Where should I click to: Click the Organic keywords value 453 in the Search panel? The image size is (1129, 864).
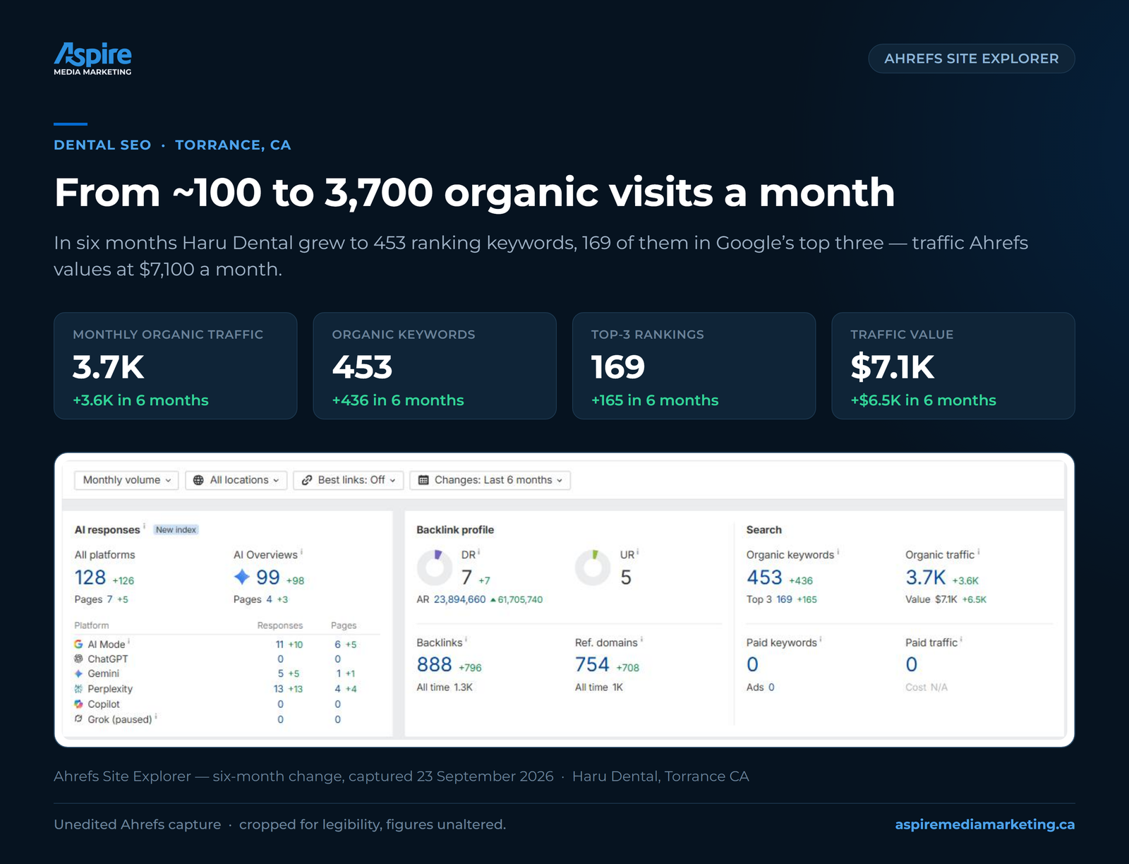click(x=764, y=577)
